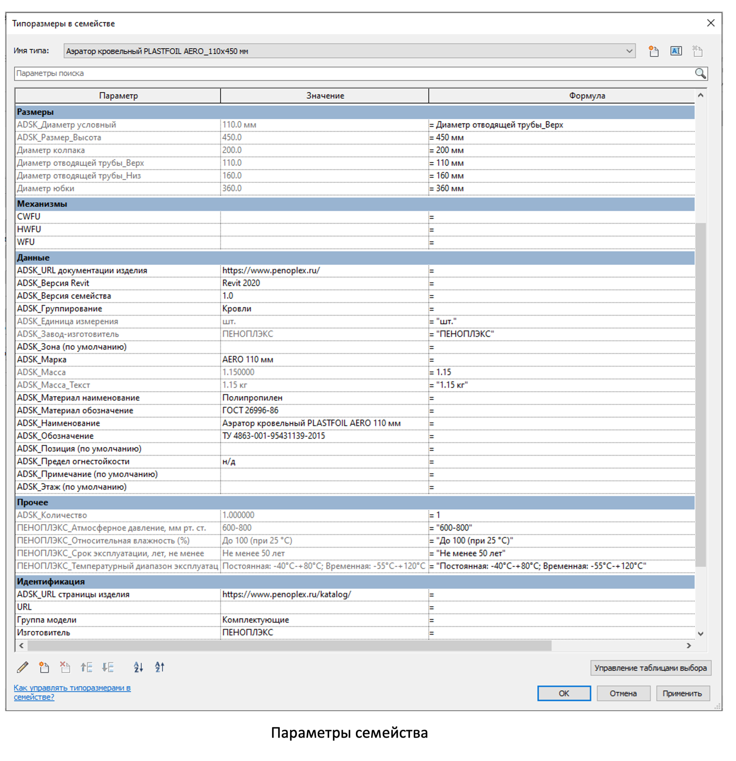Click the formula '= 360 мм'
Viewport: 736px width, 761px height.
click(x=562, y=188)
